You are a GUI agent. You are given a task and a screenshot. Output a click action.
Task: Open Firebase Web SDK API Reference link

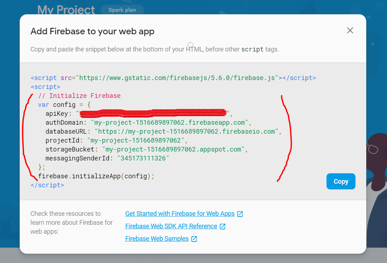[171, 226]
